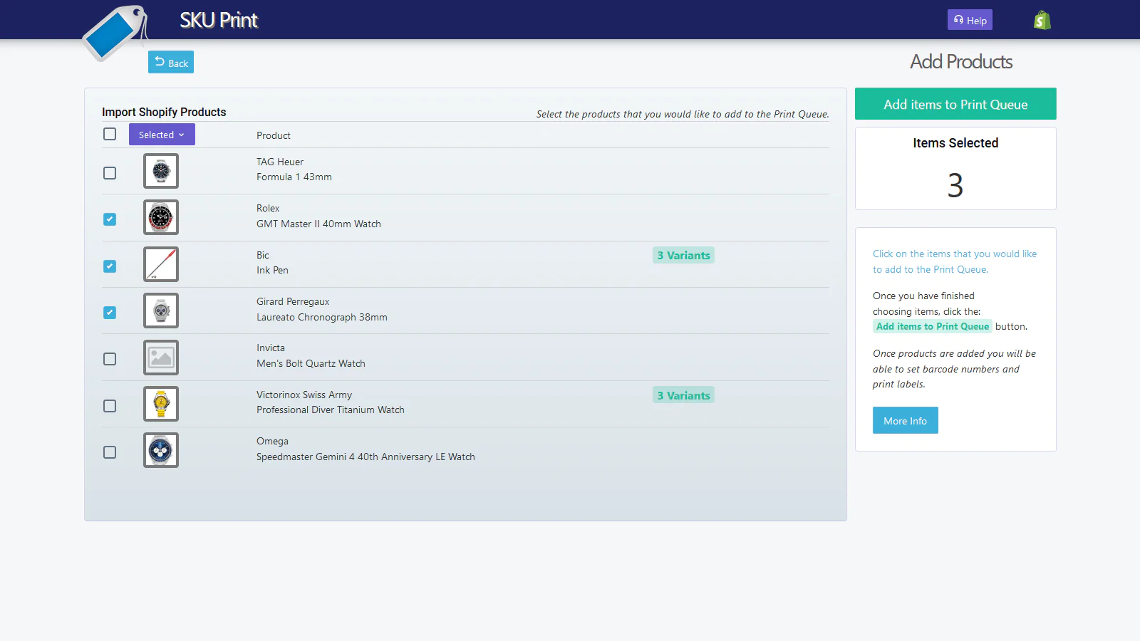The width and height of the screenshot is (1140, 641).
Task: Click the Omega Speedmaster product thumbnail
Action: click(x=161, y=450)
